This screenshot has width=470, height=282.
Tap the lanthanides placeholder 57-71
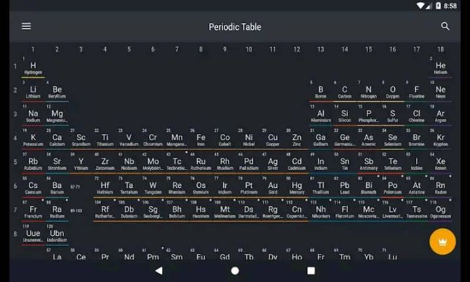76,187
